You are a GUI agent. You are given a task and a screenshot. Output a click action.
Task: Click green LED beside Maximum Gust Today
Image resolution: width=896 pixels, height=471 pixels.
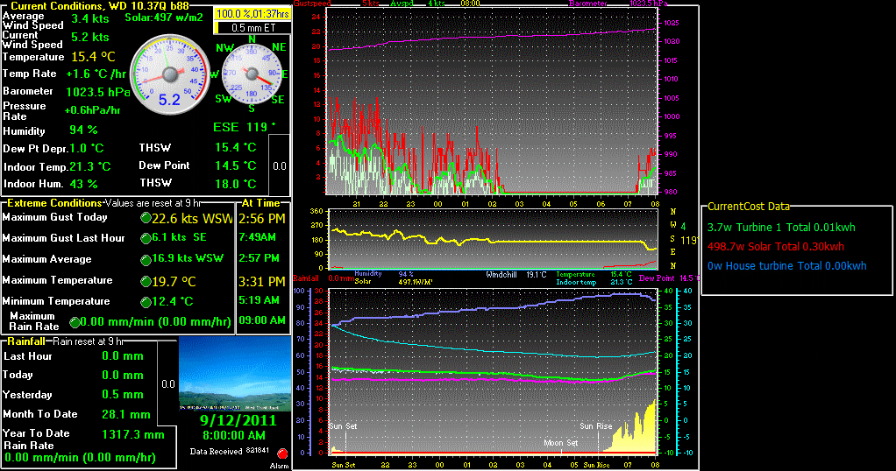point(146,218)
